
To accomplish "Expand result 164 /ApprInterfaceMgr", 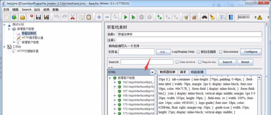I will tap(114, 87).
